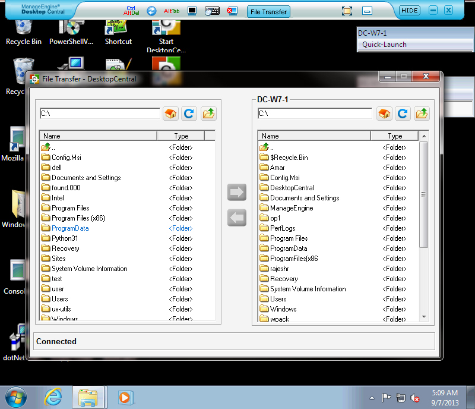Image resolution: width=475 pixels, height=409 pixels.
Task: Go up one folder in local pane
Action: pyautogui.click(x=209, y=114)
